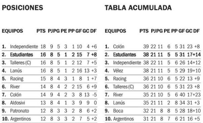The height and width of the screenshot is (123, 203).
Task: Select Argentinos in the Posiciones table
Action: tap(20, 119)
